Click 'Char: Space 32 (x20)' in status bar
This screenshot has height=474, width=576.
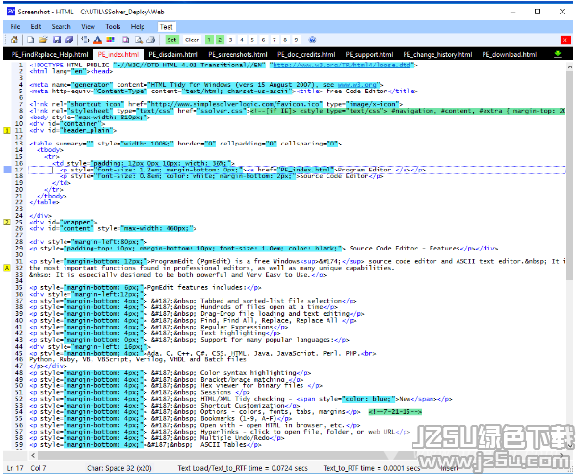coord(119,468)
